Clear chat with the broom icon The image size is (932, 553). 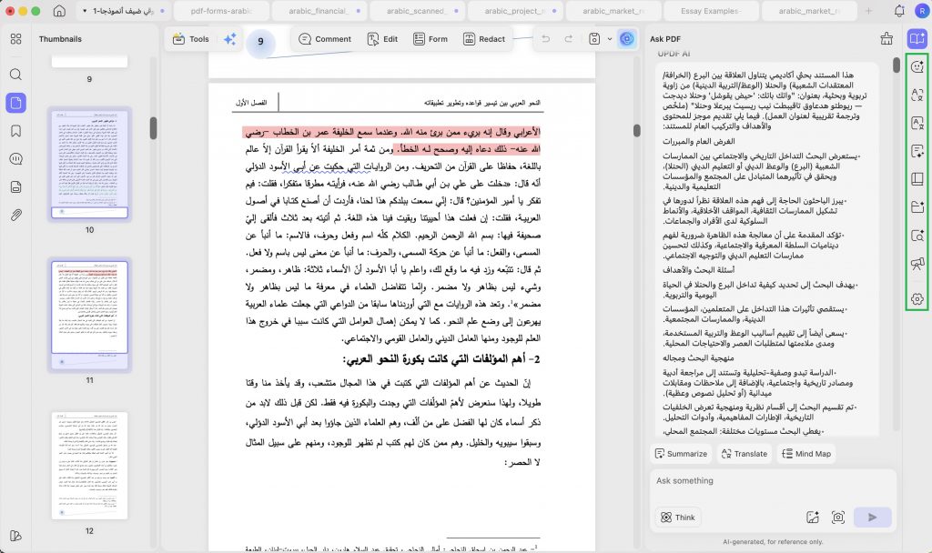886,38
